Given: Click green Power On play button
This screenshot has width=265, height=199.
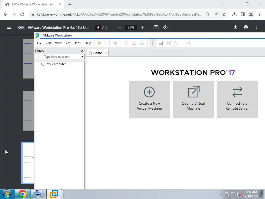Looking at the screenshot, I should point(100,43).
